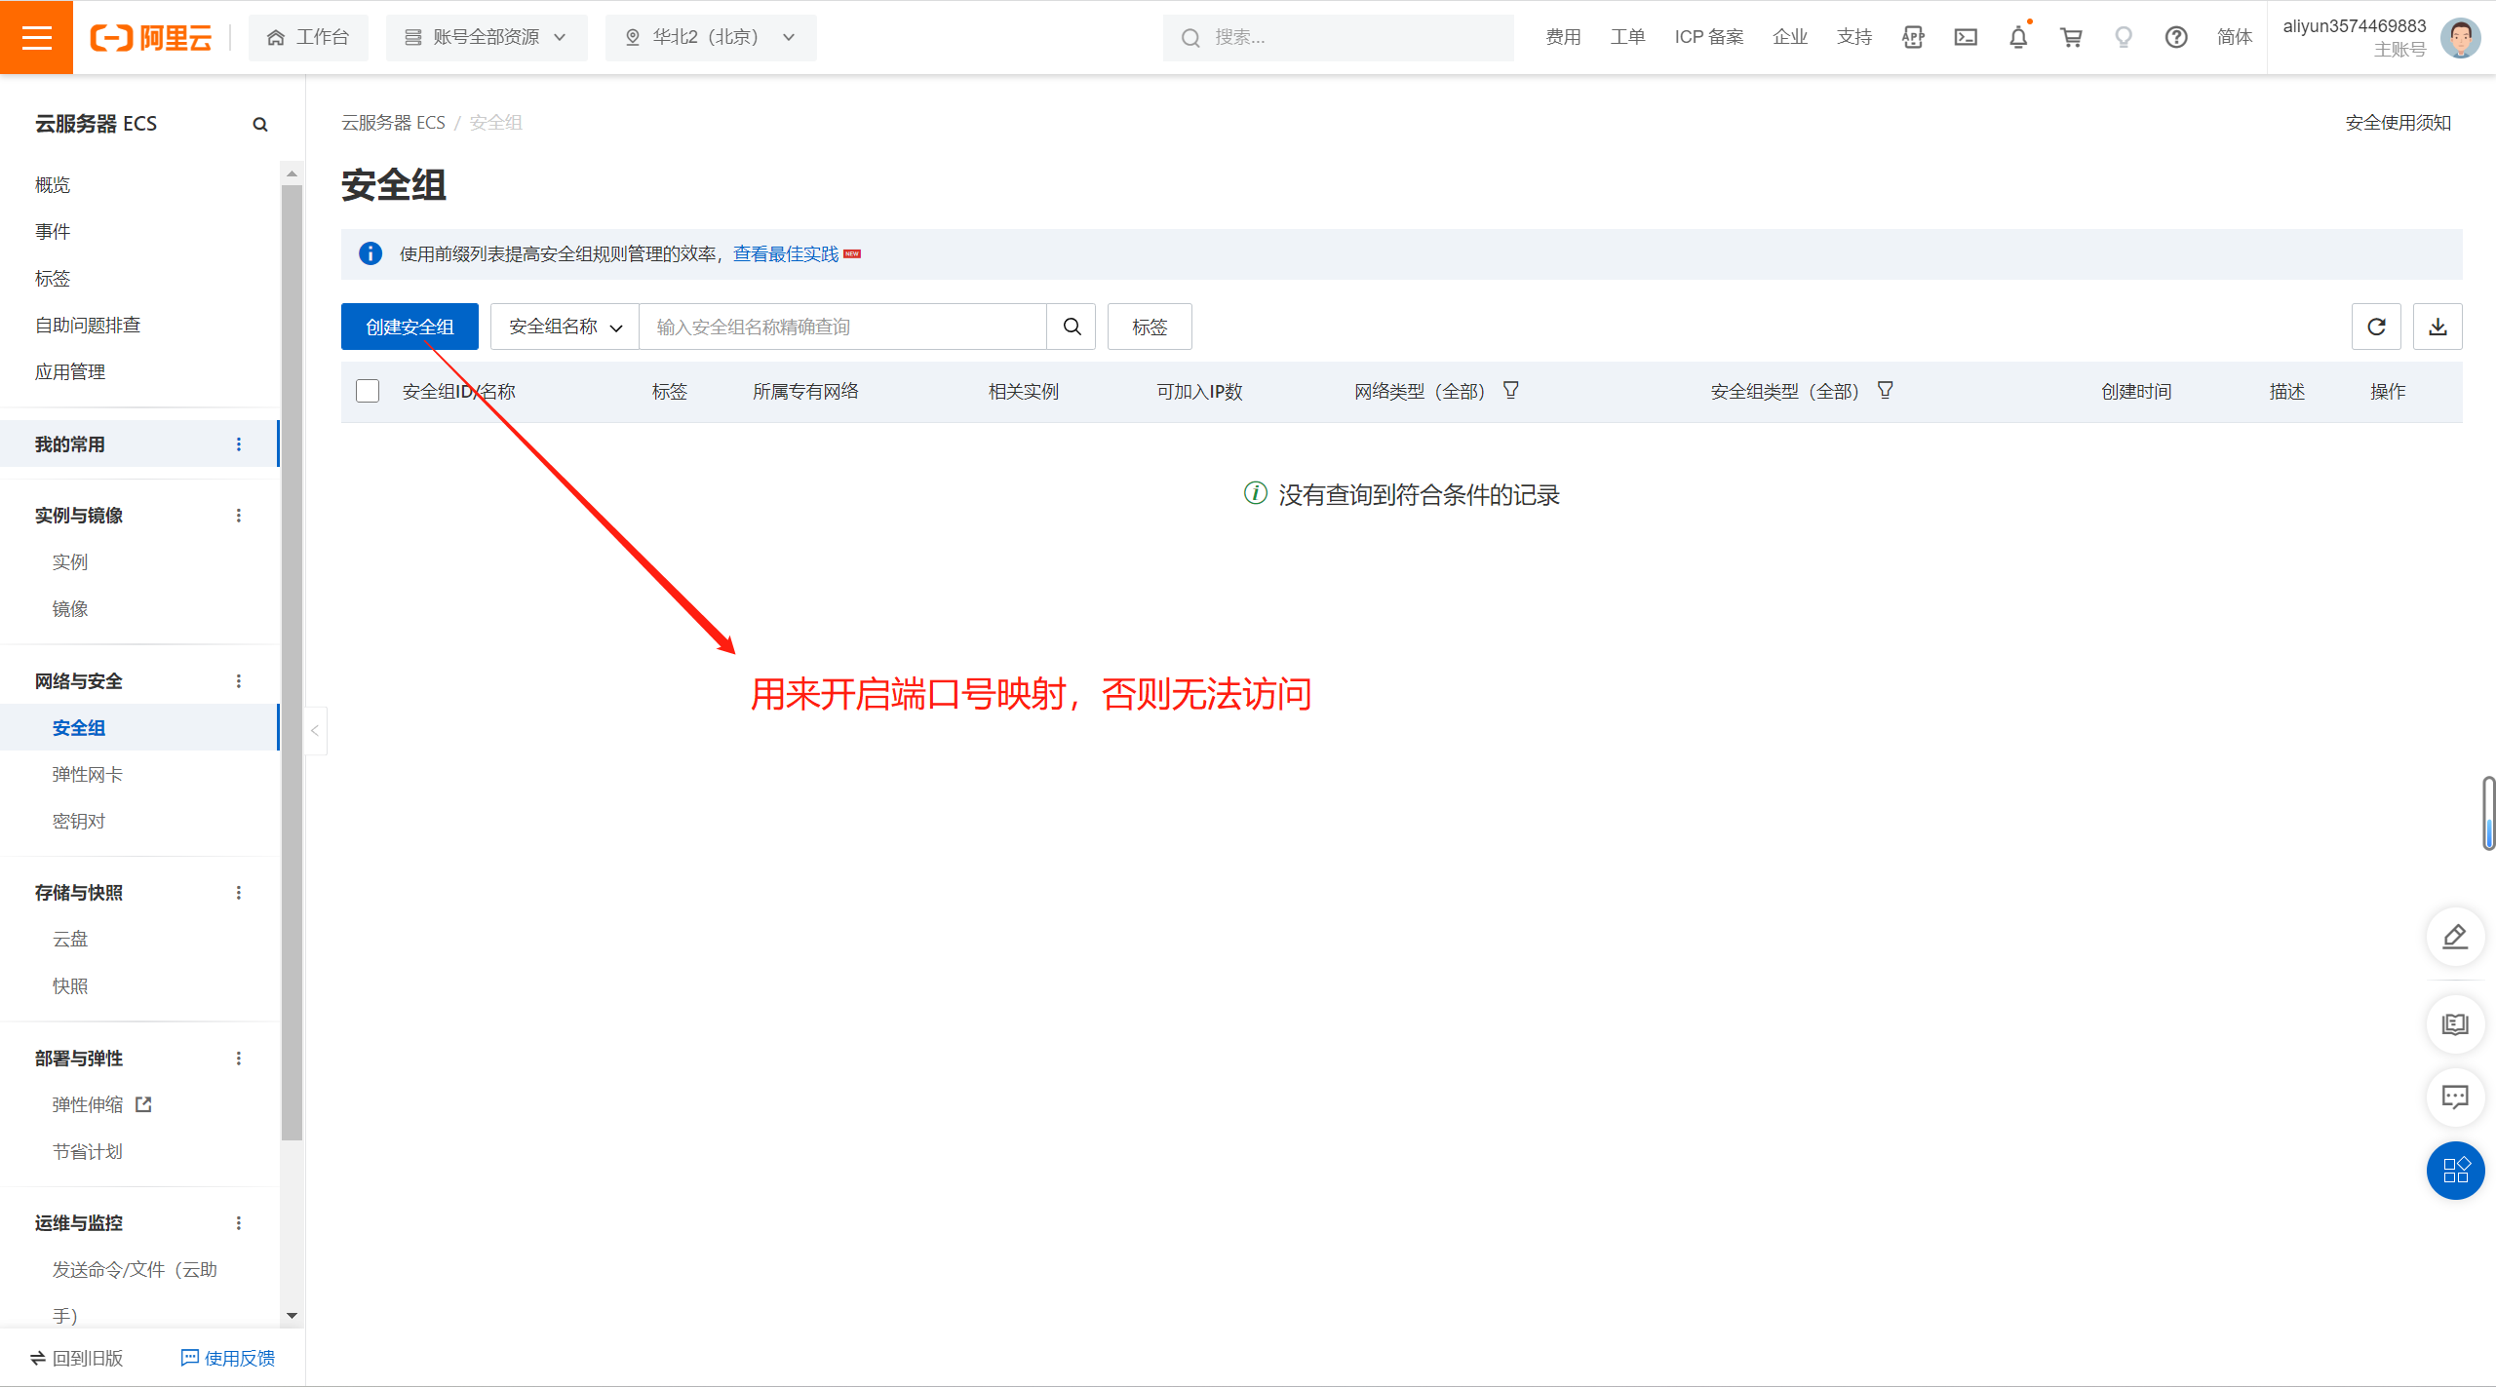Filter by security group type funnel icon
The width and height of the screenshot is (2496, 1387).
pyautogui.click(x=1886, y=390)
